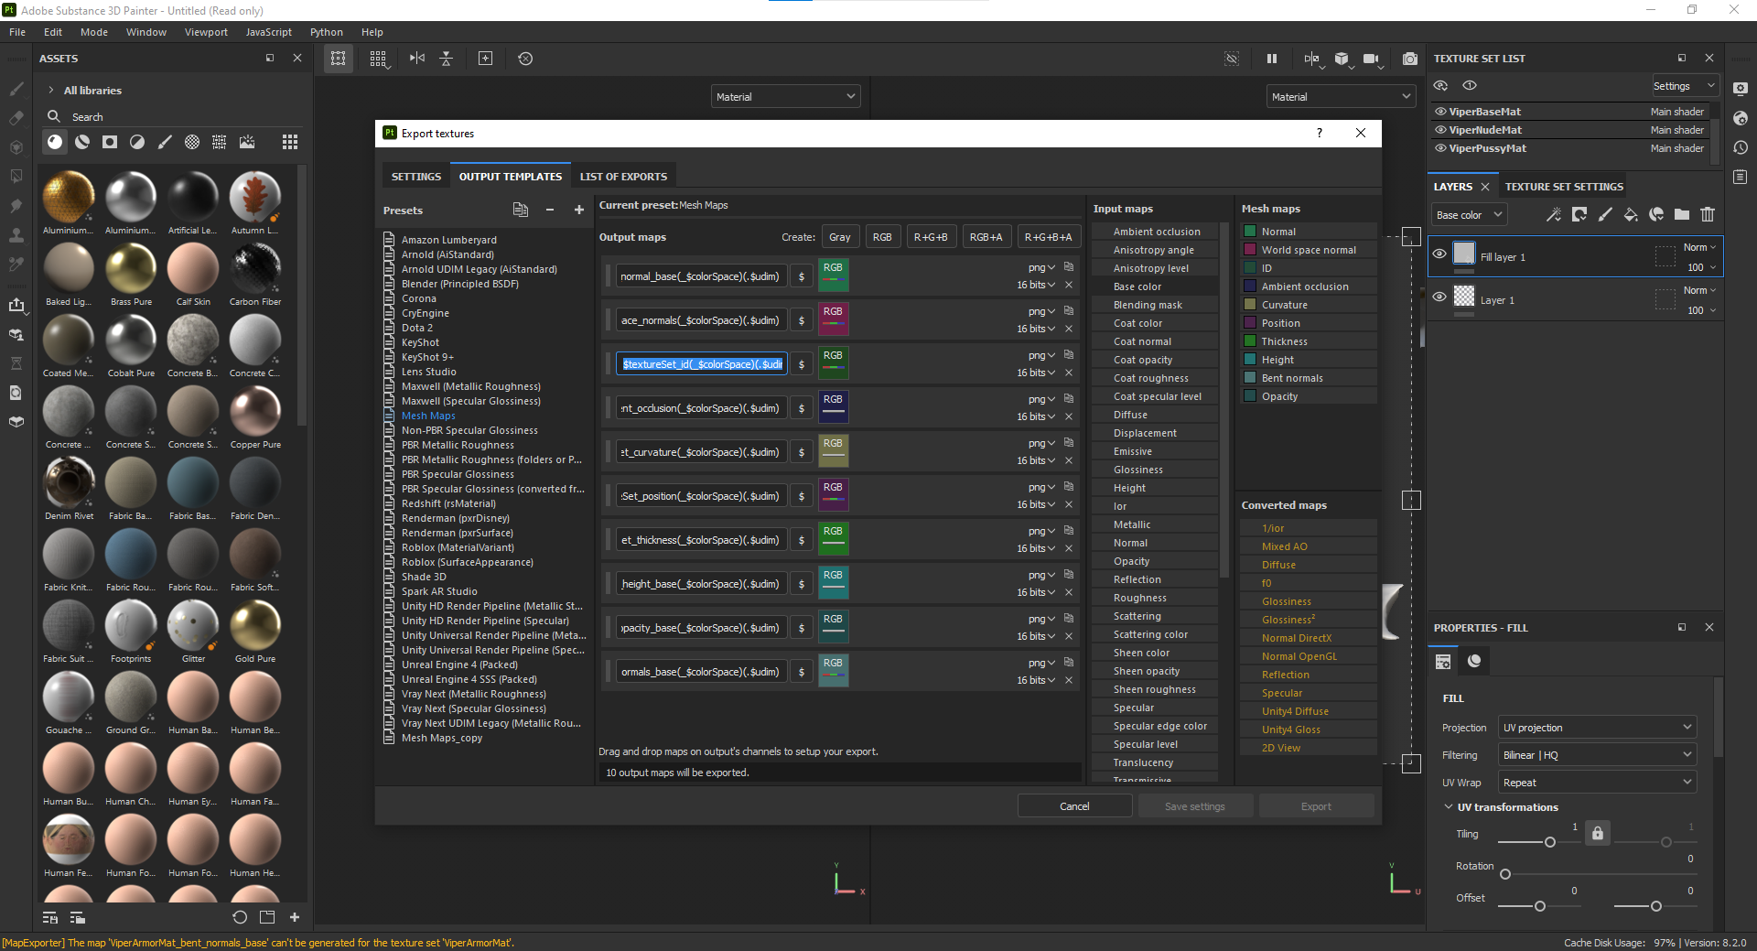Open the UV projection dropdown

[1596, 727]
